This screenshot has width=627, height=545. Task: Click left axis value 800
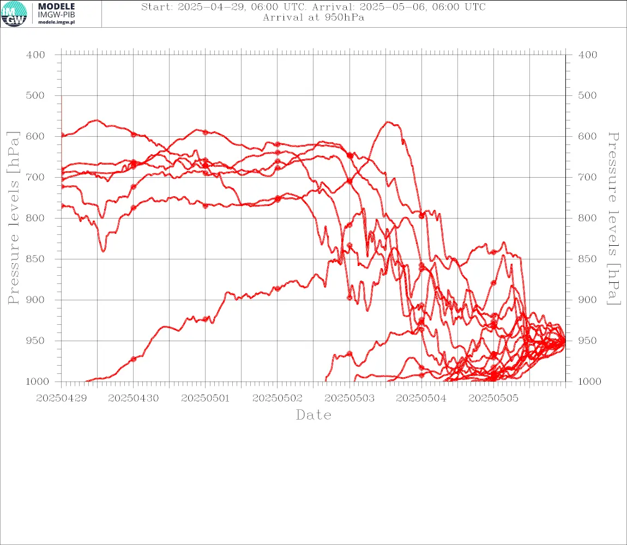point(35,219)
